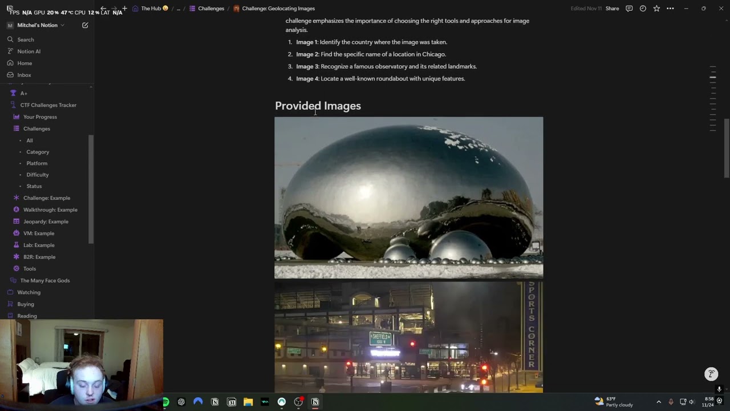This screenshot has height=411, width=730.
Task: Open Jeopardy: Example page
Action: [47, 221]
